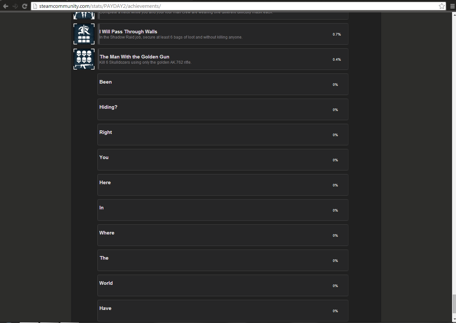Click the 0% value in the Have row

coord(335,311)
